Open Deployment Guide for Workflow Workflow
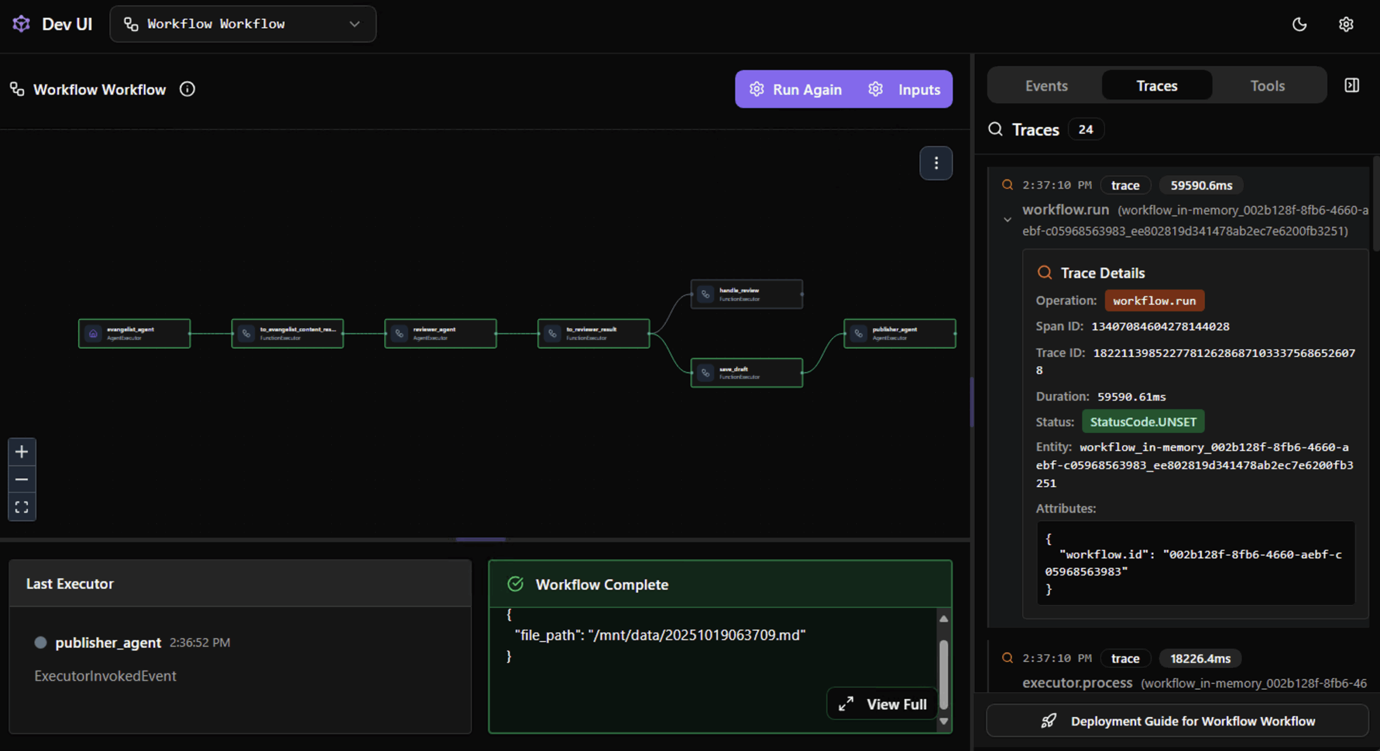 [x=1177, y=721]
